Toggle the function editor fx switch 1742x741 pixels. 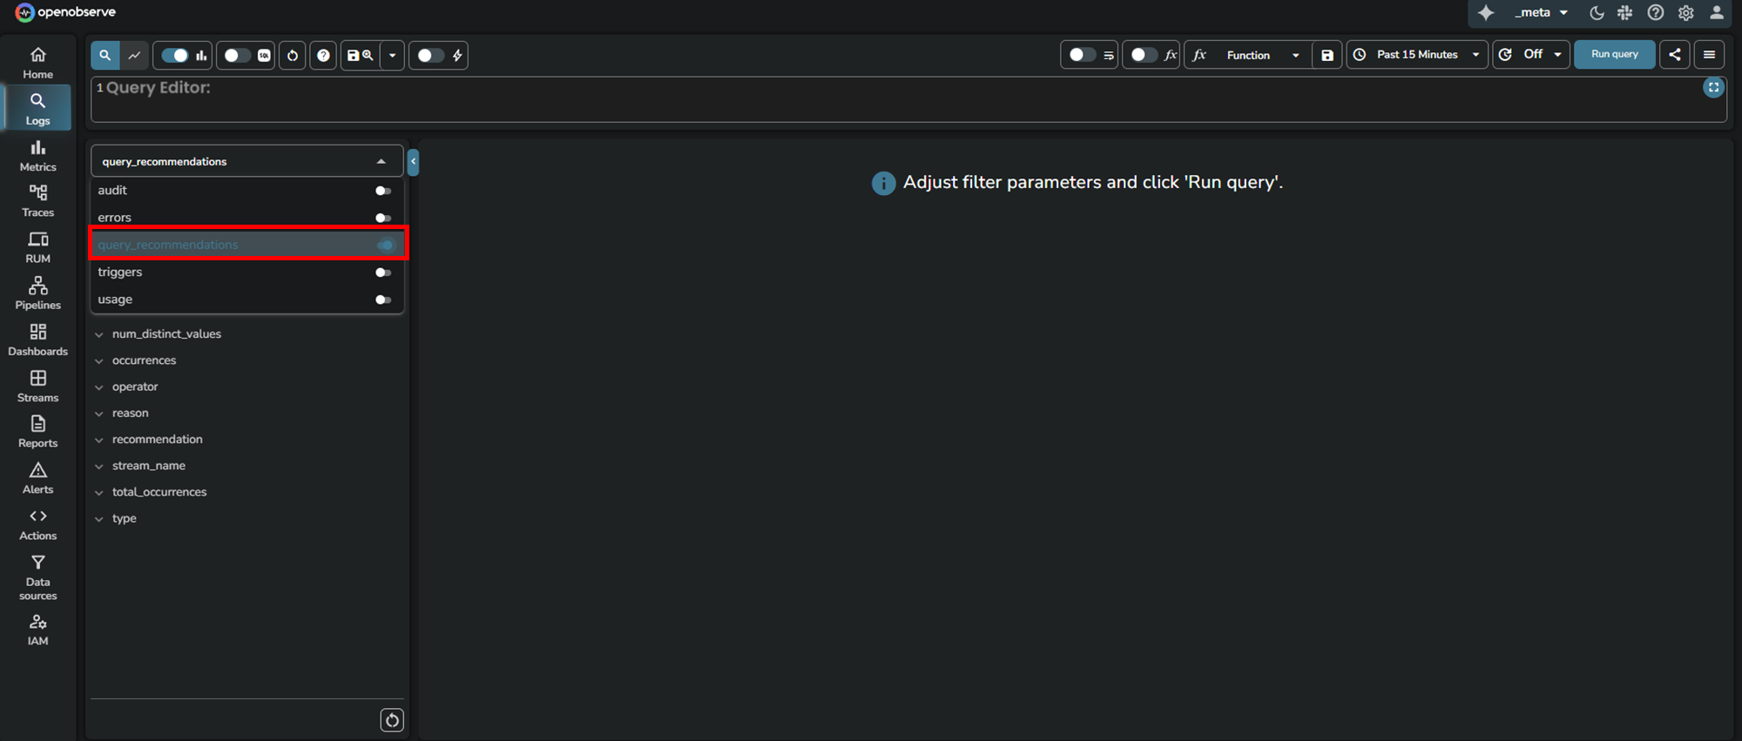(x=1144, y=54)
